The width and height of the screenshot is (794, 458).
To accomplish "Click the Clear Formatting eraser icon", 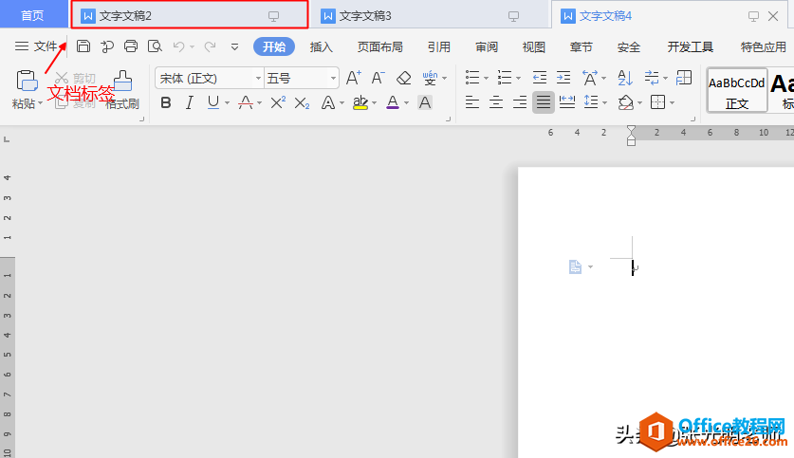I will pos(404,78).
